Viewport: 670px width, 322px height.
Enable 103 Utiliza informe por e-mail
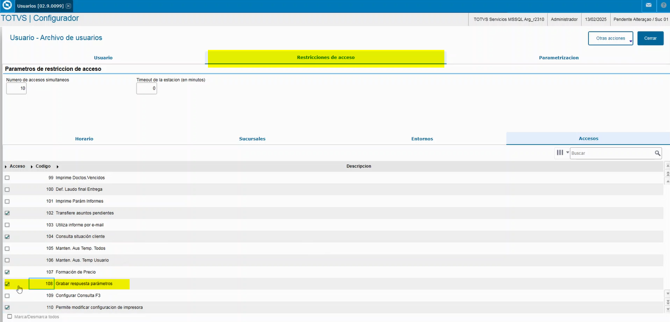click(x=7, y=225)
